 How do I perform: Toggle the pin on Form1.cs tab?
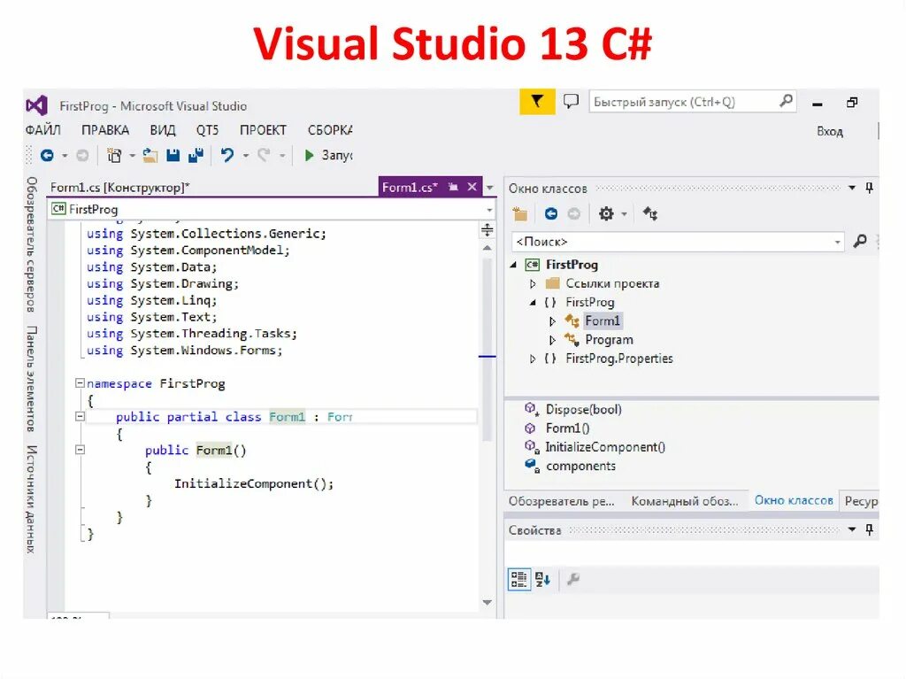click(x=454, y=187)
